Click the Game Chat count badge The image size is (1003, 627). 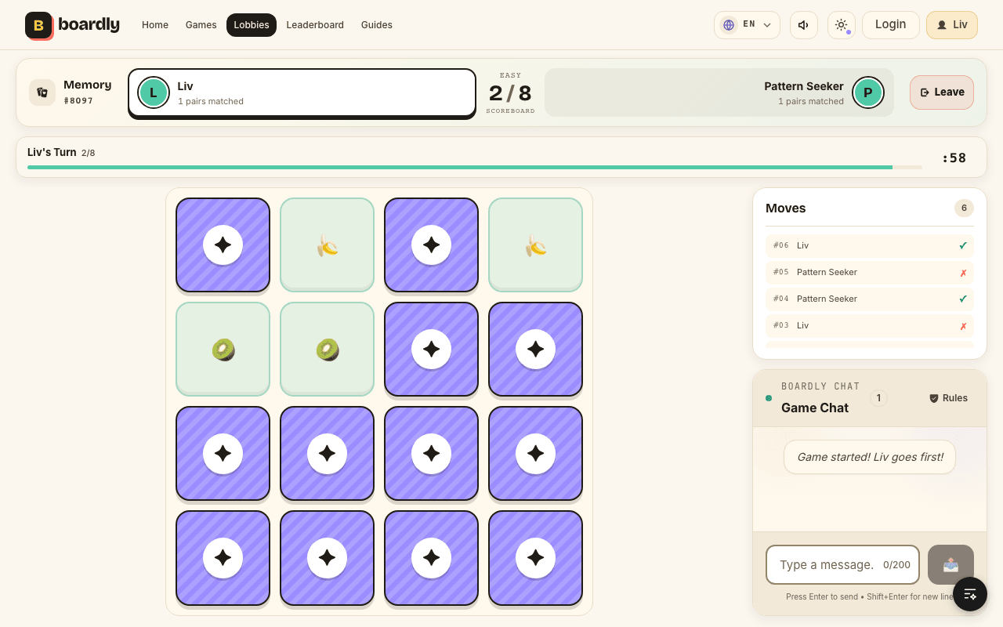pyautogui.click(x=878, y=398)
